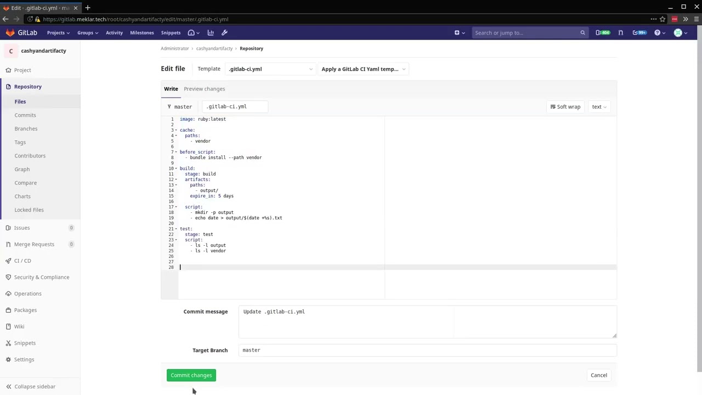
Task: Open the Admin Area wrench icon
Action: [x=224, y=32]
